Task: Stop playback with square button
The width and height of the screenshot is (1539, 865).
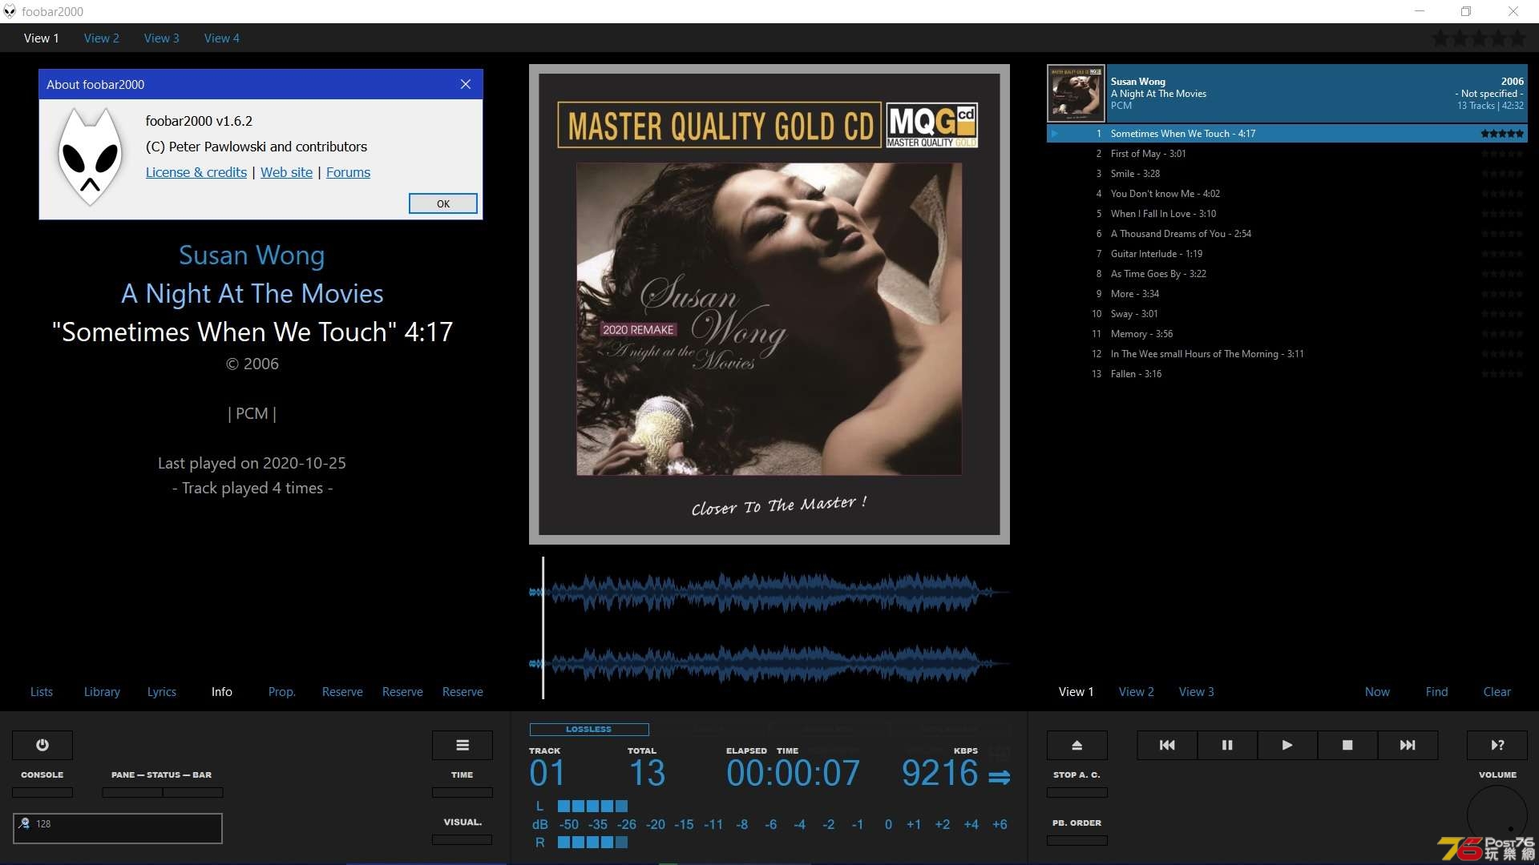Action: coord(1347,745)
